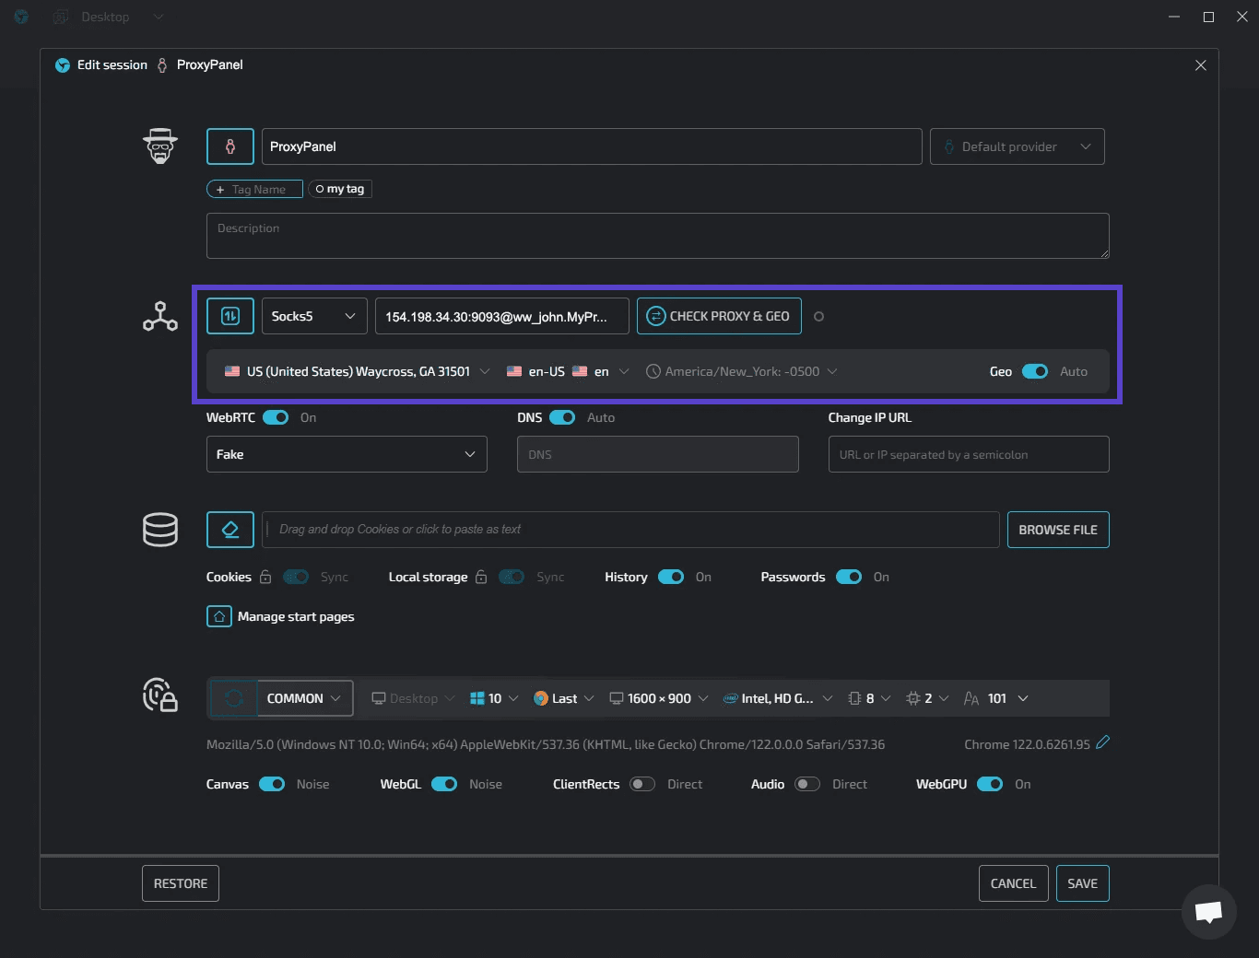Click the CHECK PROXY & GEO button
The height and width of the screenshot is (958, 1259).
tap(719, 316)
